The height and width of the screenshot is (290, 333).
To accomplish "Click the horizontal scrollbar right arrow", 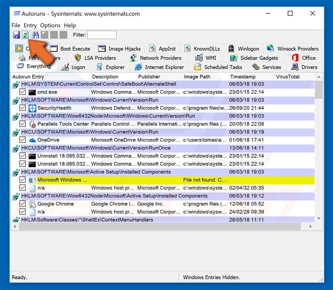I will coord(310,226).
